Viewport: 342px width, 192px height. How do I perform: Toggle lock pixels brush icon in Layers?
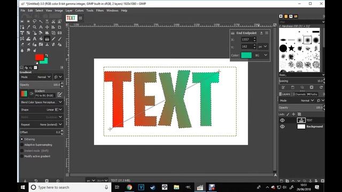pyautogui.click(x=288, y=114)
